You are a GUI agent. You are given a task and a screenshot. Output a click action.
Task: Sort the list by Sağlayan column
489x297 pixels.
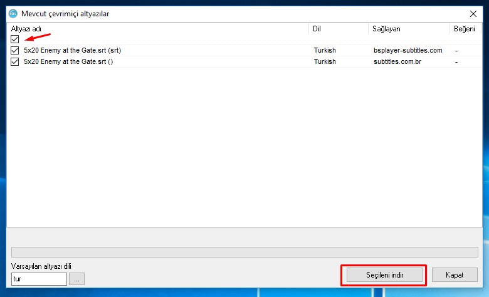coord(407,29)
